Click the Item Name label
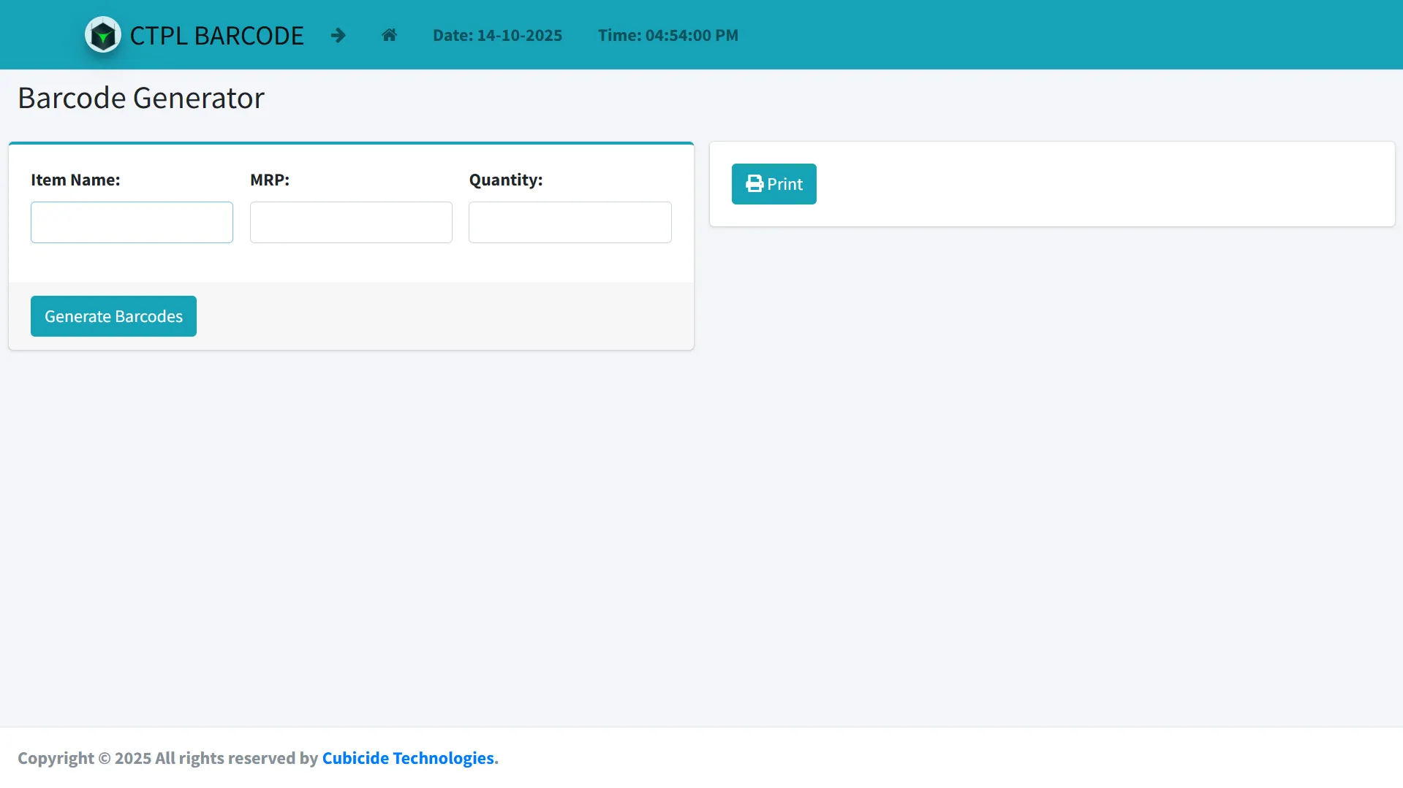Viewport: 1403px width, 788px height. coord(75,180)
